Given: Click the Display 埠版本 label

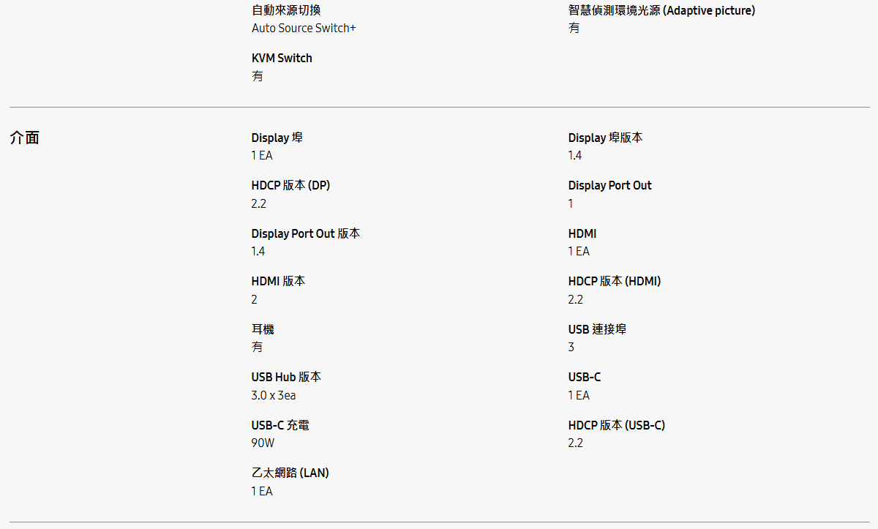Looking at the screenshot, I should pyautogui.click(x=606, y=138).
